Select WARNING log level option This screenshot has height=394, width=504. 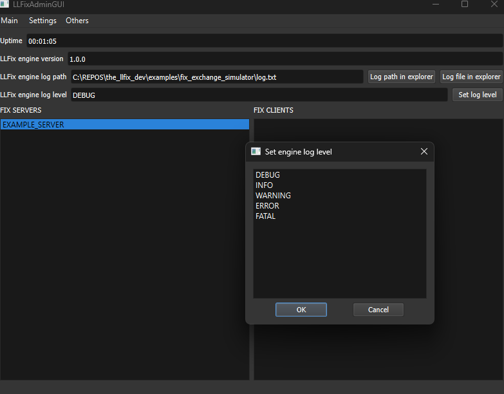[273, 196]
